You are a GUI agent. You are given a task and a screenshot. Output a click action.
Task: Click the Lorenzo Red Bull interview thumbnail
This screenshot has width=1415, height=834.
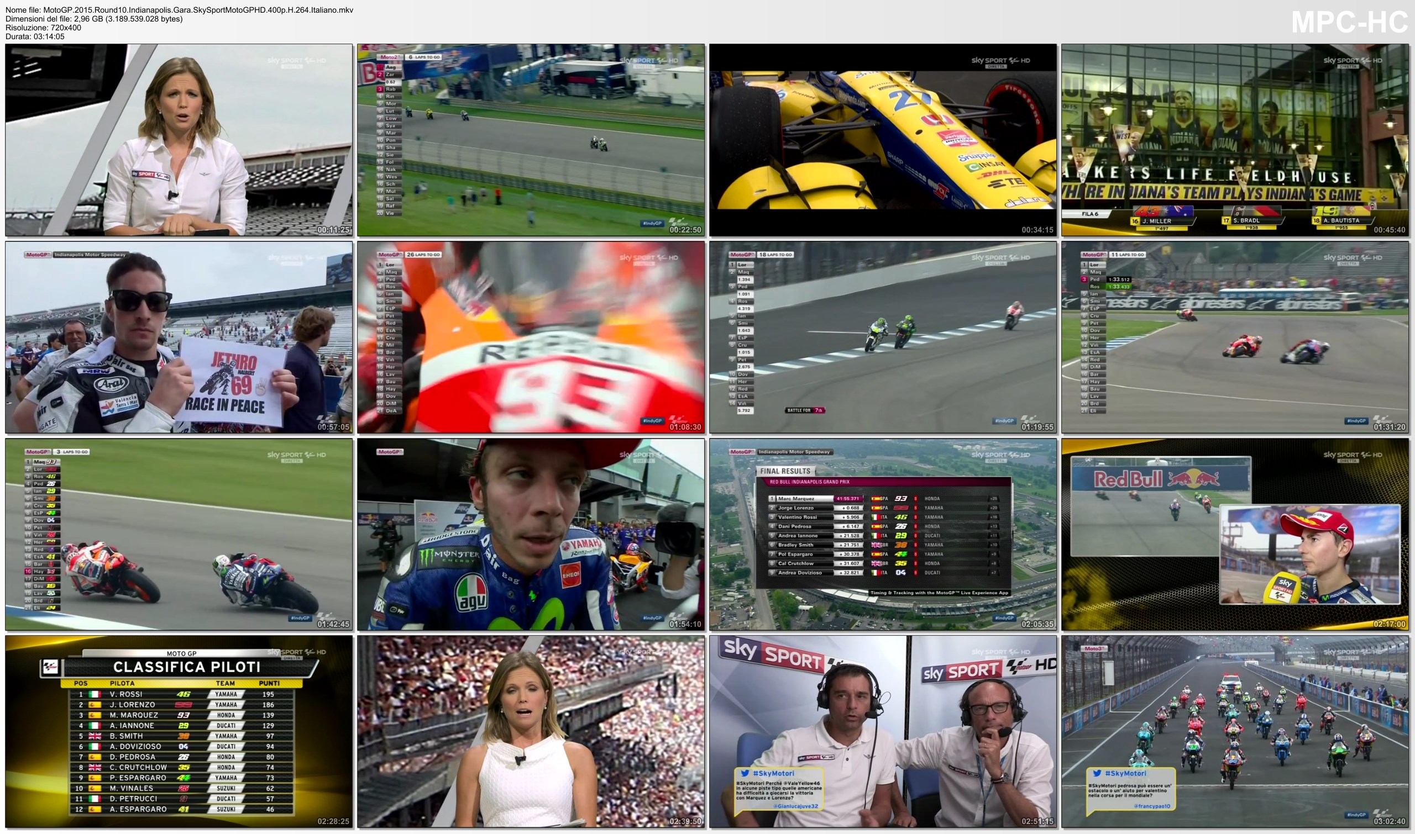click(x=1235, y=535)
